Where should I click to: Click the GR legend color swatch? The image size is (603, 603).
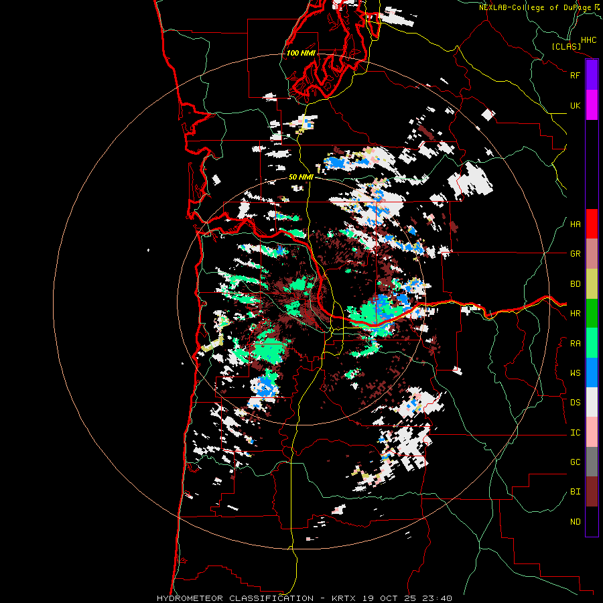[x=592, y=254]
